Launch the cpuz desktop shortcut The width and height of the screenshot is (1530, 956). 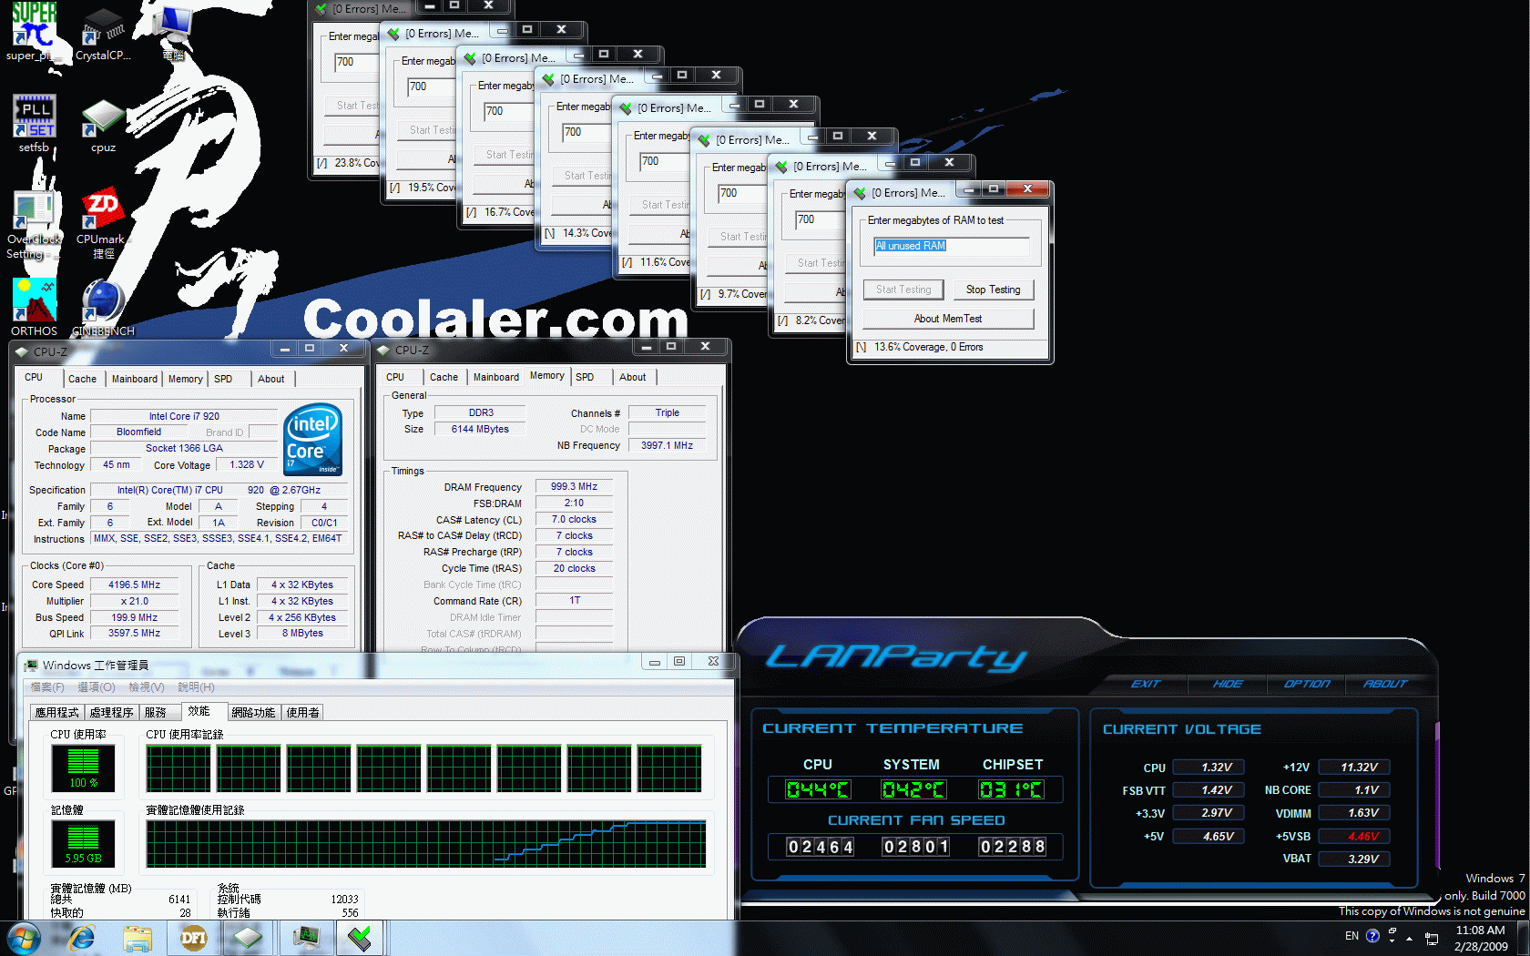(103, 126)
